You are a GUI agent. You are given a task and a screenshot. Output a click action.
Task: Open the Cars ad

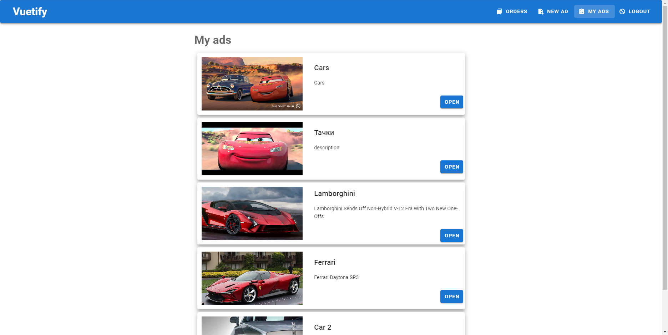tap(452, 102)
